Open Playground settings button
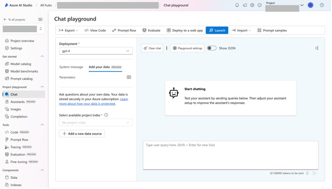 (187, 48)
